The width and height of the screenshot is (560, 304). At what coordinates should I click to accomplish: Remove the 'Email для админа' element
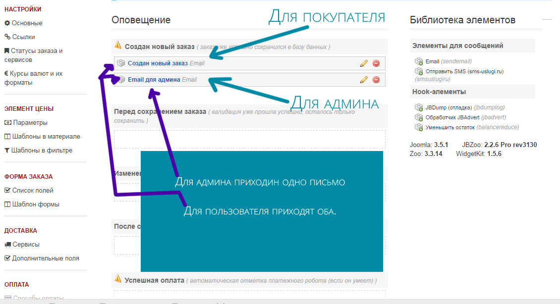click(376, 80)
